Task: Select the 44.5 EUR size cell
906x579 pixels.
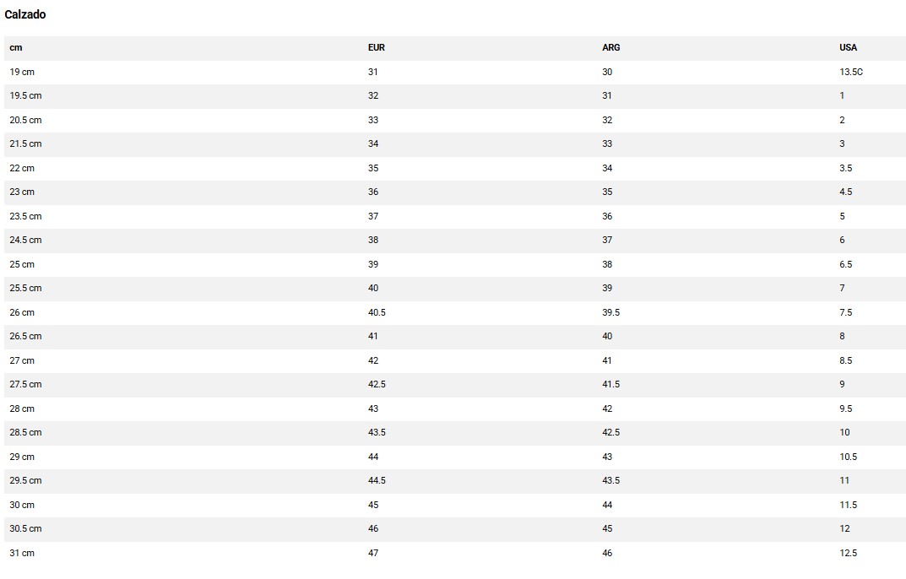Action: coord(377,480)
